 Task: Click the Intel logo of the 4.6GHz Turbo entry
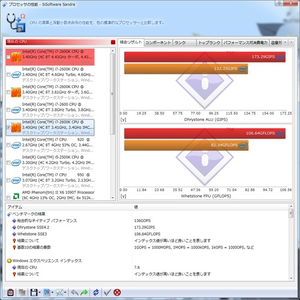click(x=16, y=74)
